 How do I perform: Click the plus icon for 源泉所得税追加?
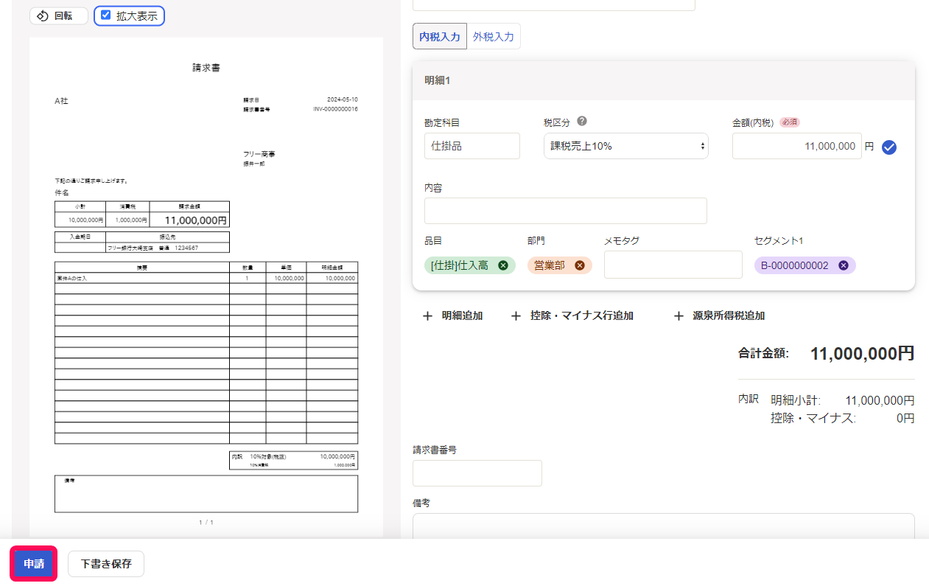(679, 315)
